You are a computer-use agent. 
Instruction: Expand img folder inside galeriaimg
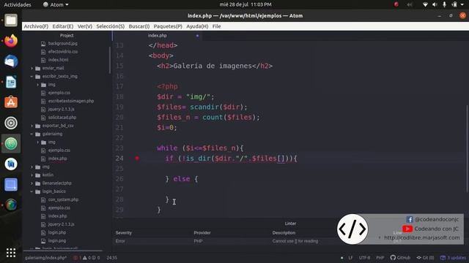tap(37, 142)
